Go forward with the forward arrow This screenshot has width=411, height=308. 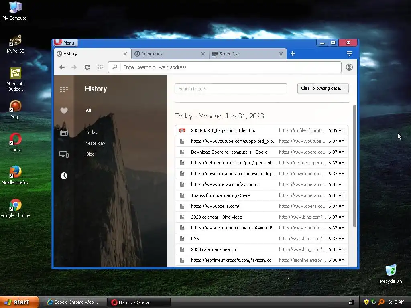(74, 67)
